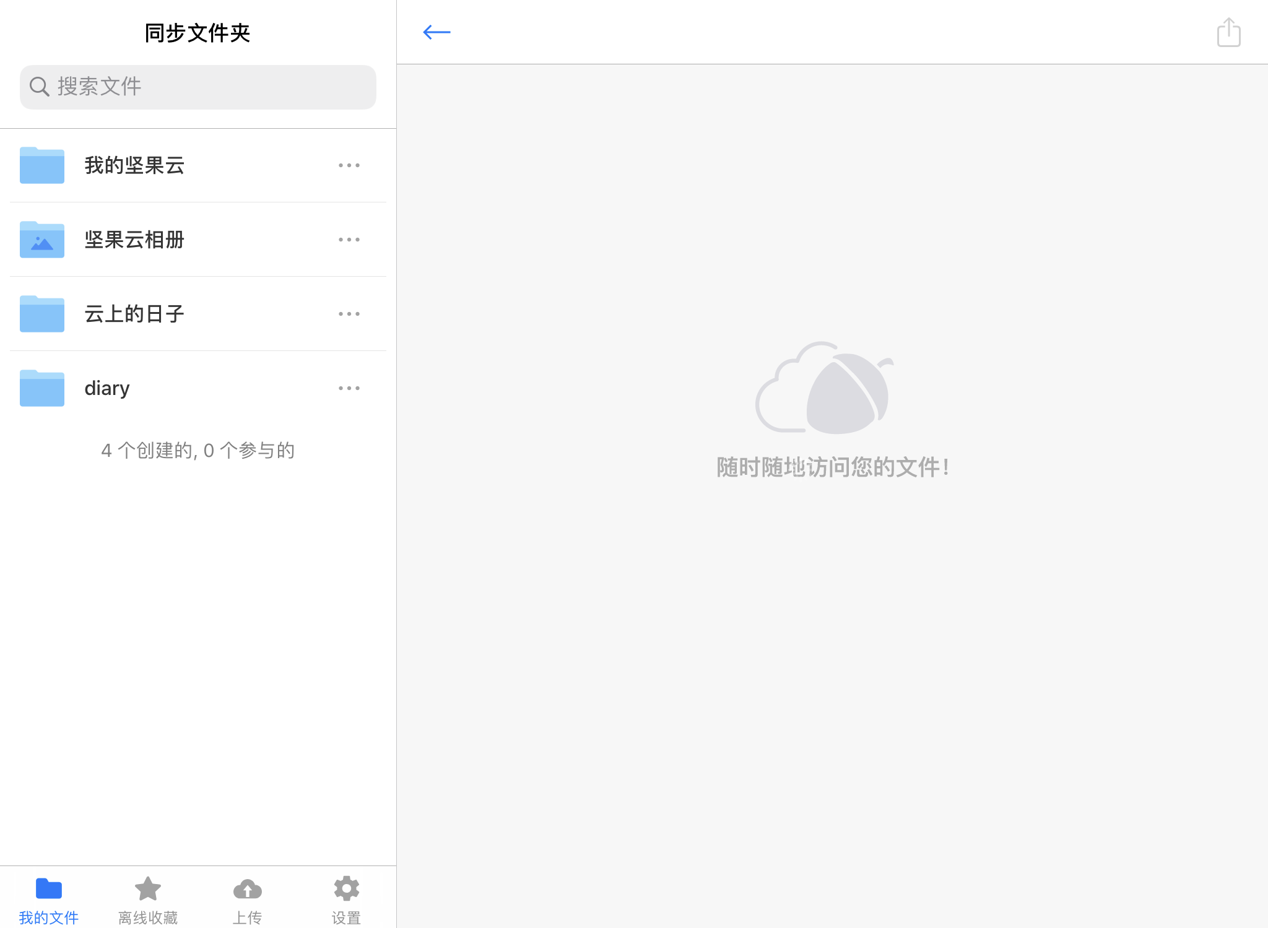Switch to the 我的文件 tab
This screenshot has width=1268, height=928.
click(x=49, y=901)
